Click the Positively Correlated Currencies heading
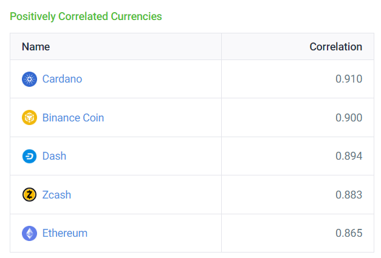 click(x=86, y=16)
